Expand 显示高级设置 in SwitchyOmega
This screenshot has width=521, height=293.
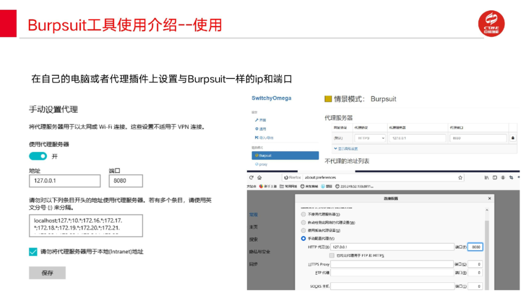346,148
